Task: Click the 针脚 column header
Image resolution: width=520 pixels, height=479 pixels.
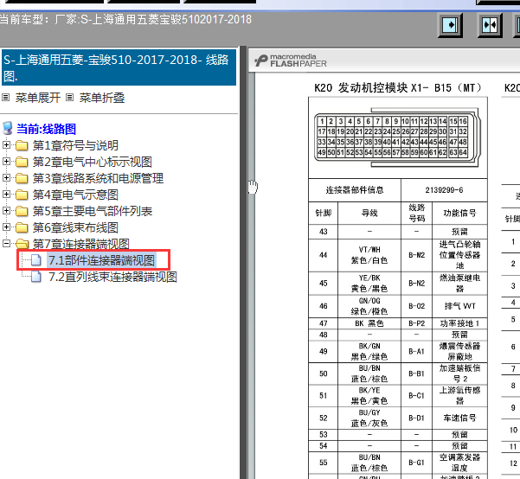Action: click(323, 214)
